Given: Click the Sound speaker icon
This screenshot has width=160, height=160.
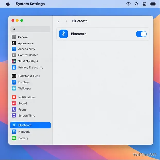Looking at the screenshot, I should (14, 103).
